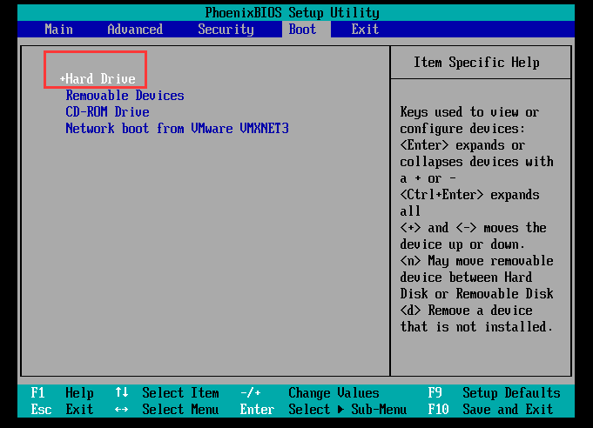Select CD-ROM Drive boot entry

click(107, 112)
